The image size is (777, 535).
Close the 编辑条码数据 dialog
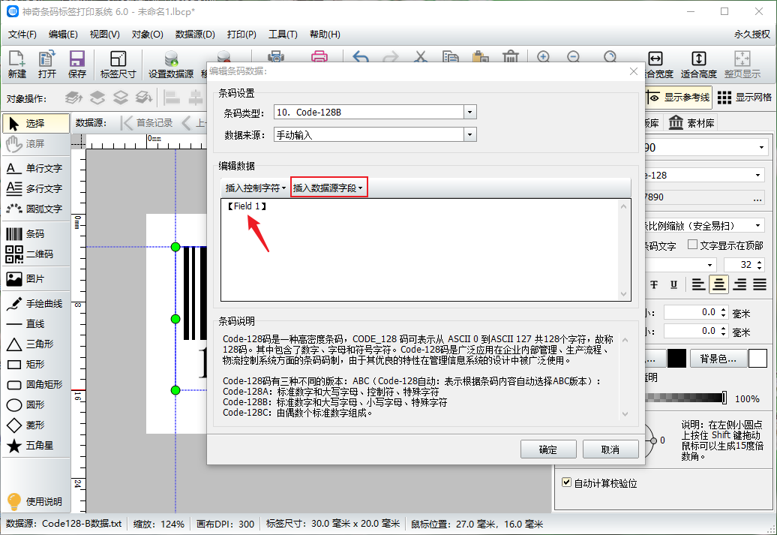pos(633,71)
